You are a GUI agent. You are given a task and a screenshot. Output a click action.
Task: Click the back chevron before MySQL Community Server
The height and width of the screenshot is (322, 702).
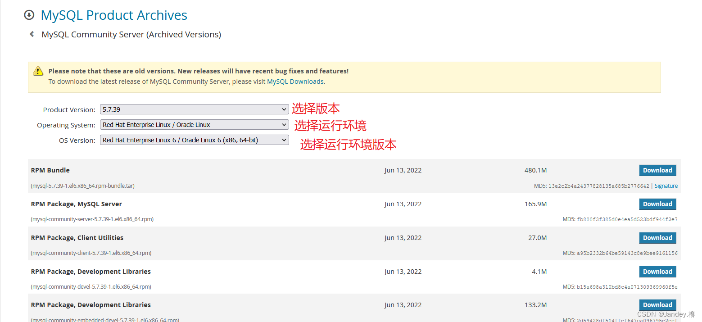[32, 34]
